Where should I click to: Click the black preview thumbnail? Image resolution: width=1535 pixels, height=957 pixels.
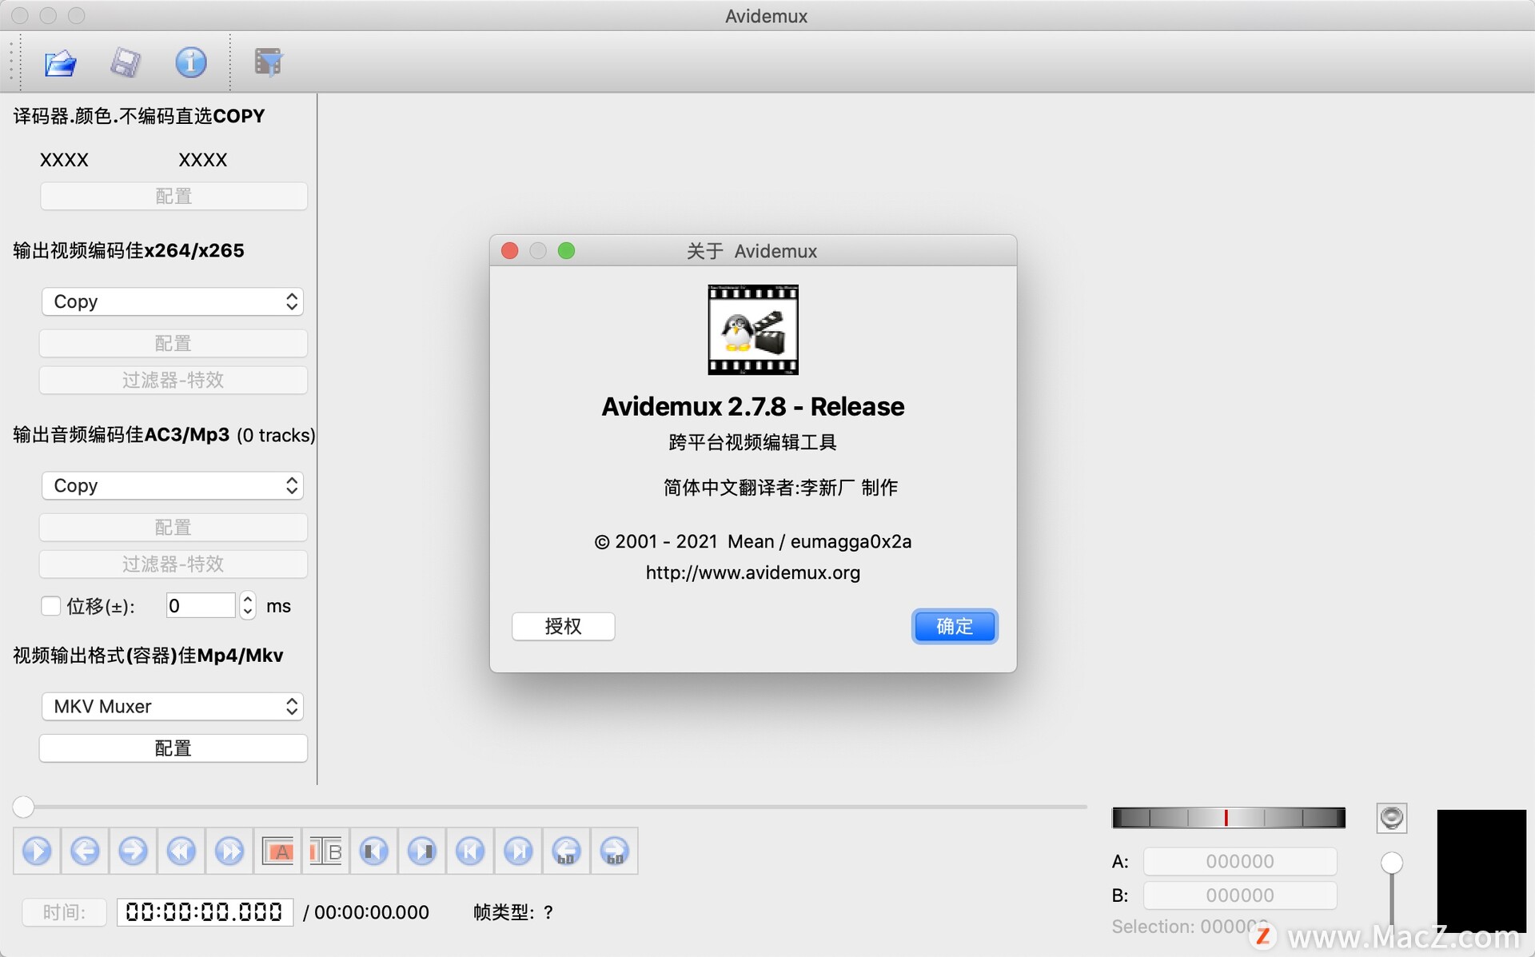1481,870
